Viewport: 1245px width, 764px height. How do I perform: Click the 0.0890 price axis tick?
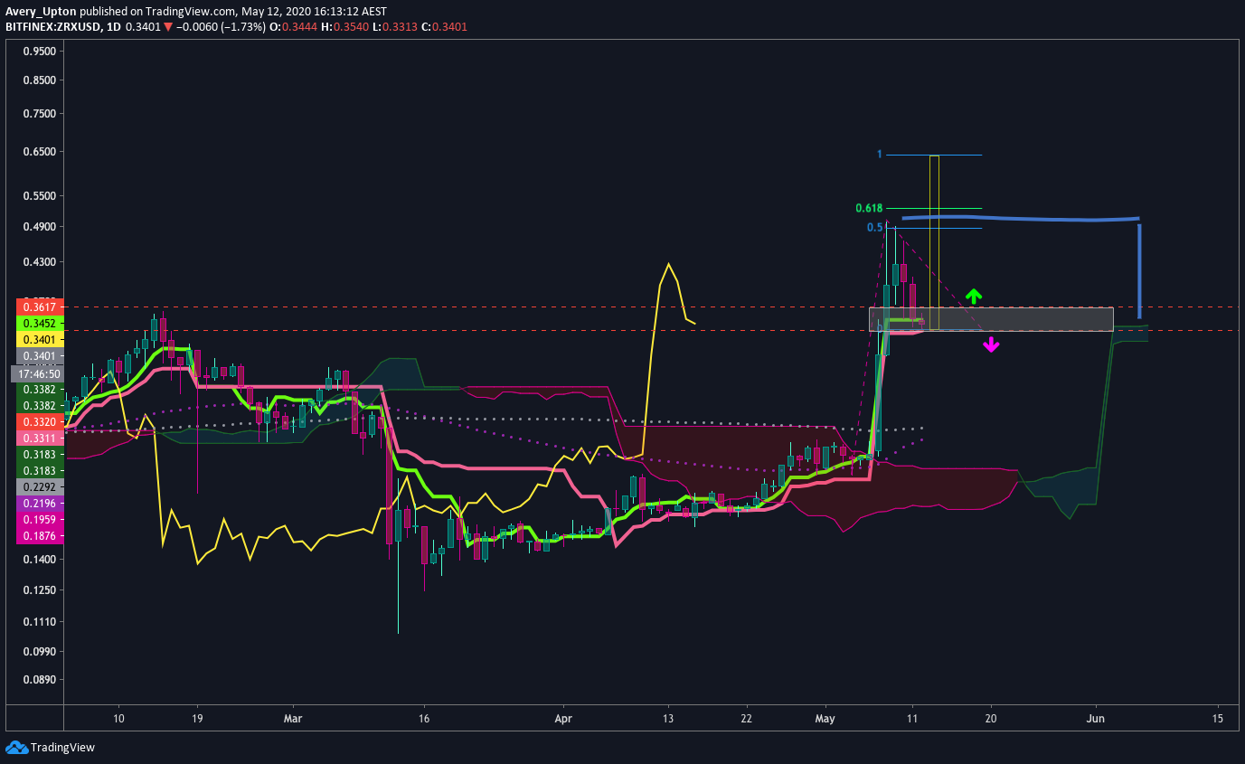point(40,680)
